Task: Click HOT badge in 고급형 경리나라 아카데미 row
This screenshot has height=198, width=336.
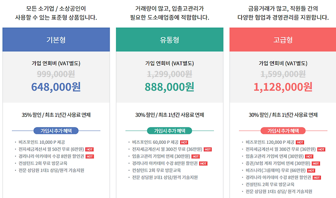Action: point(317,178)
